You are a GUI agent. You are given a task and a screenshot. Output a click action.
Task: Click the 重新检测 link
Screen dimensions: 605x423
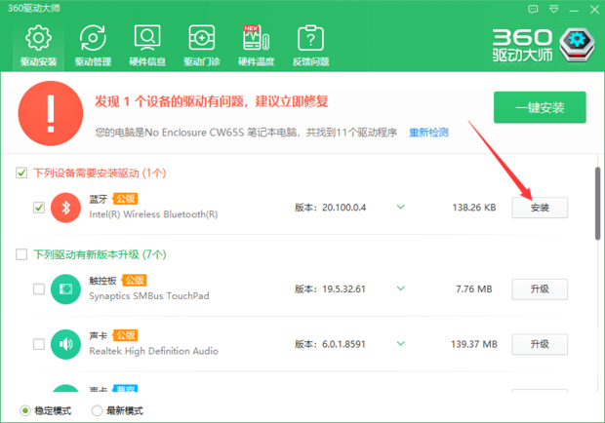coord(428,133)
